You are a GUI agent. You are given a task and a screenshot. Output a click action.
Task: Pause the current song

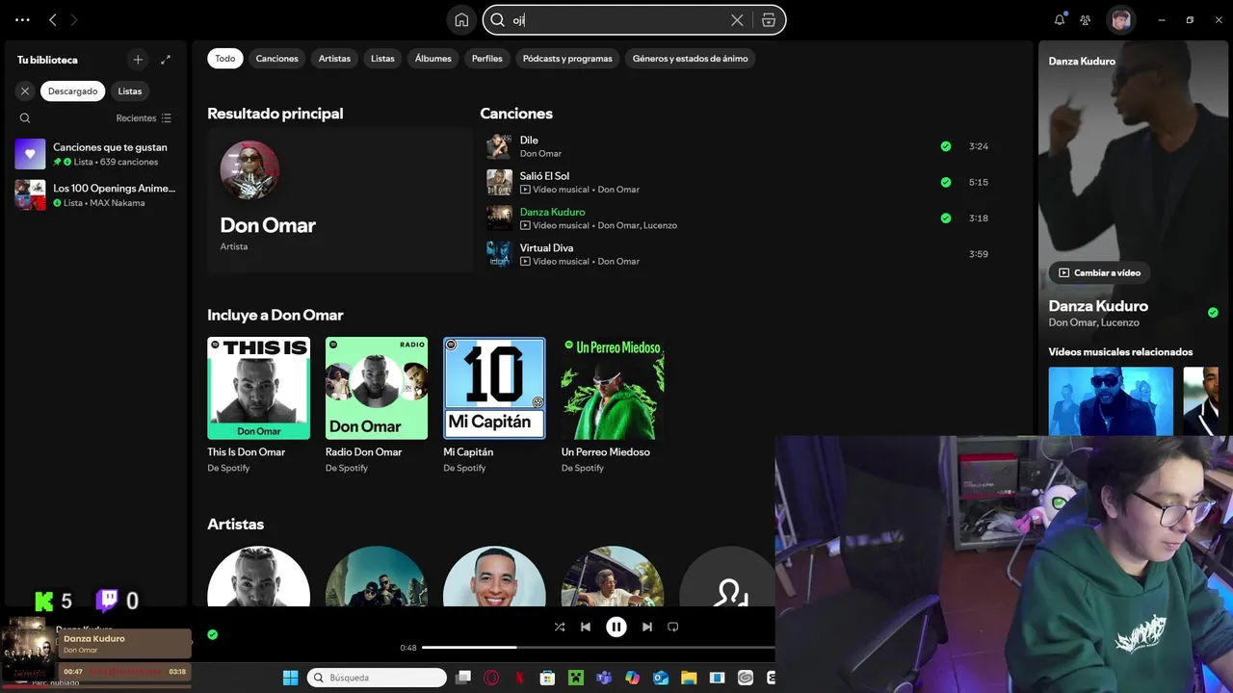(x=616, y=627)
